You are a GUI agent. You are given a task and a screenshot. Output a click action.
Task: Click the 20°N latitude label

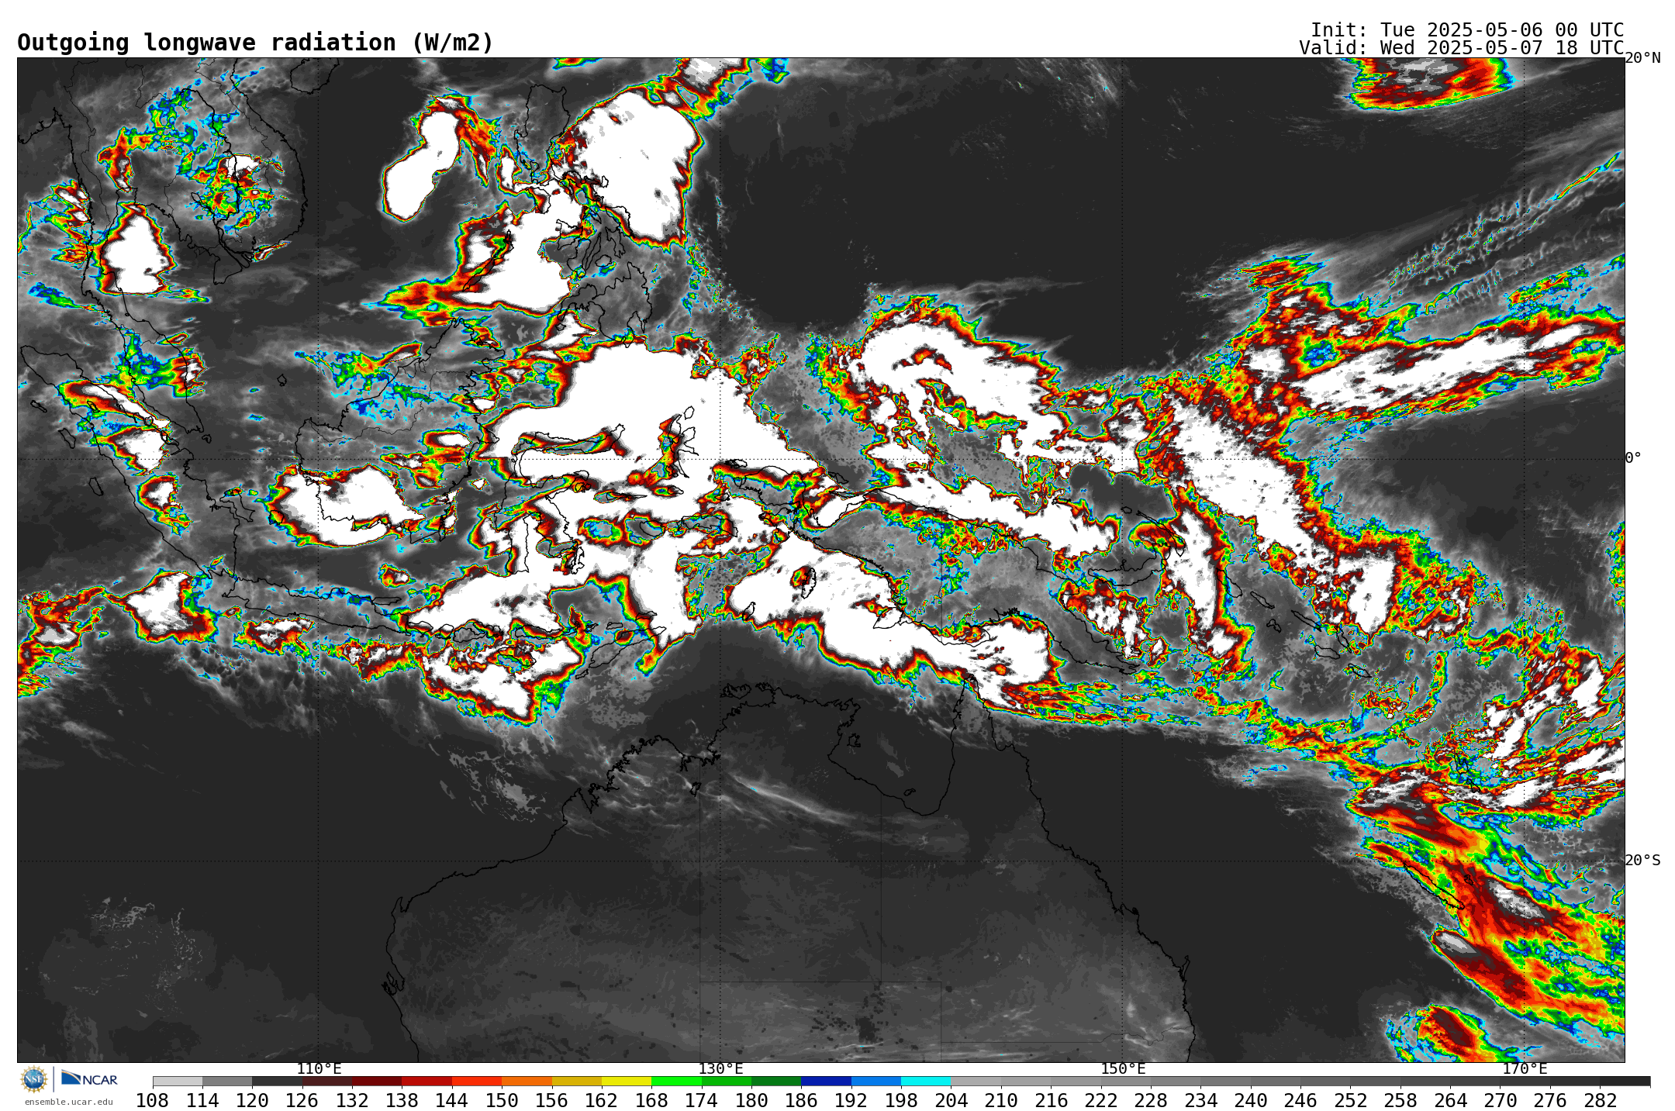[1642, 58]
